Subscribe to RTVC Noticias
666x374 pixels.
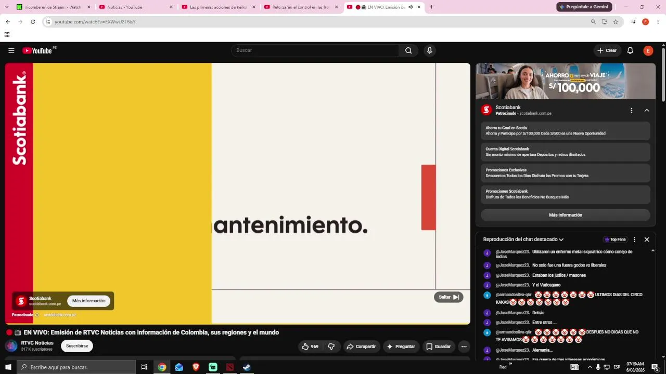[77, 346]
